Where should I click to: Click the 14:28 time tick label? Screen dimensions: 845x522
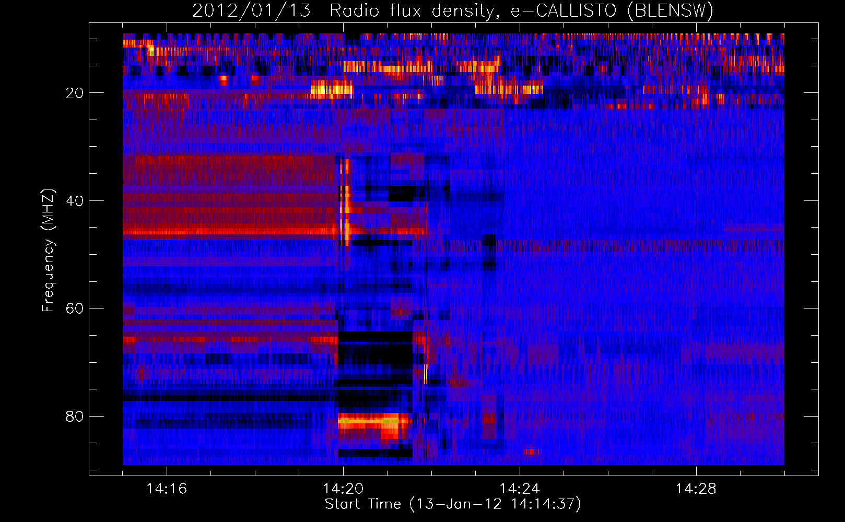coord(696,489)
